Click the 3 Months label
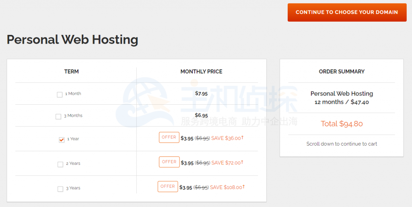412x207 pixels. pos(73,116)
